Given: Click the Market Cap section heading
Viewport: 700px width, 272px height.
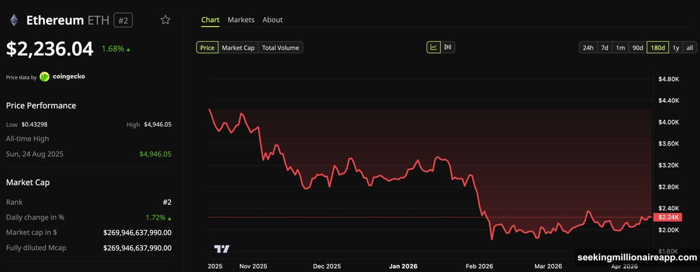Looking at the screenshot, I should pos(27,182).
